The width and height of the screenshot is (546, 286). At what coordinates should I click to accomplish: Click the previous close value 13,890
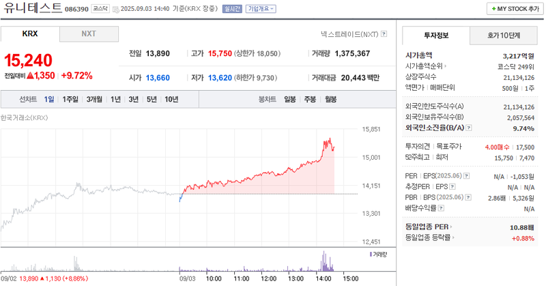click(x=158, y=54)
